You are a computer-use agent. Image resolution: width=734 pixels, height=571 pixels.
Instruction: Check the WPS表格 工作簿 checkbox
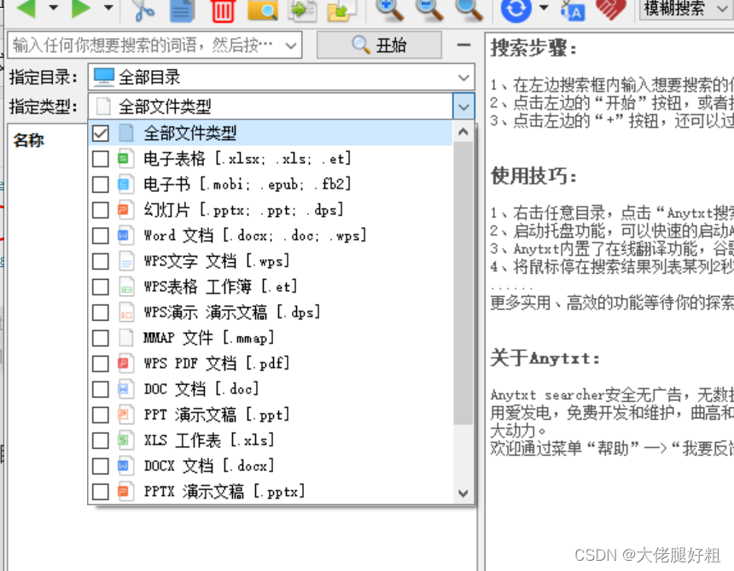[x=101, y=287]
